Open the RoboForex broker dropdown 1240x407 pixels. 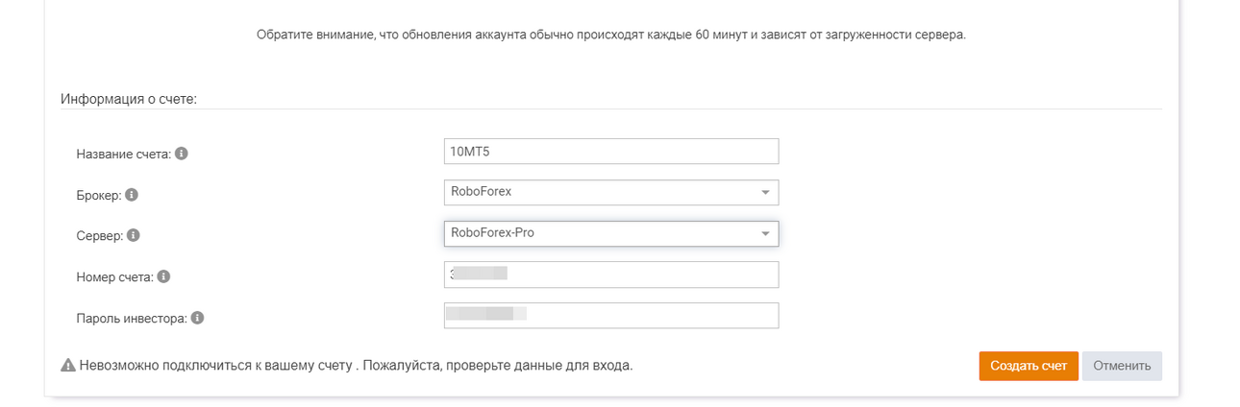click(611, 192)
